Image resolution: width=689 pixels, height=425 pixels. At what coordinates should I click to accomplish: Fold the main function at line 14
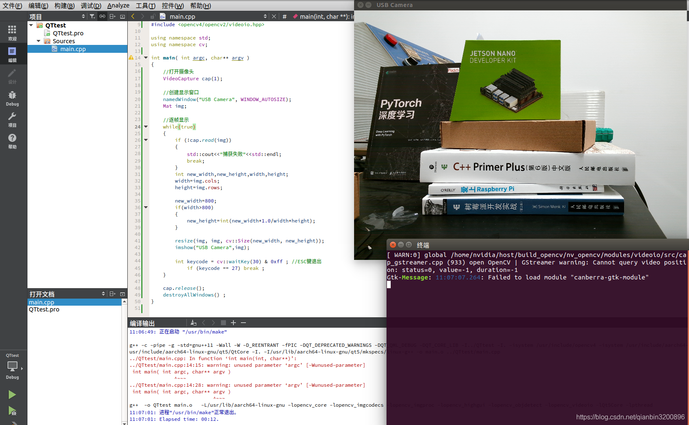click(146, 58)
